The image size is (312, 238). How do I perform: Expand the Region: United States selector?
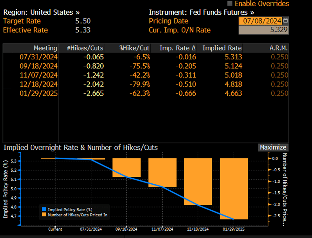point(41,12)
